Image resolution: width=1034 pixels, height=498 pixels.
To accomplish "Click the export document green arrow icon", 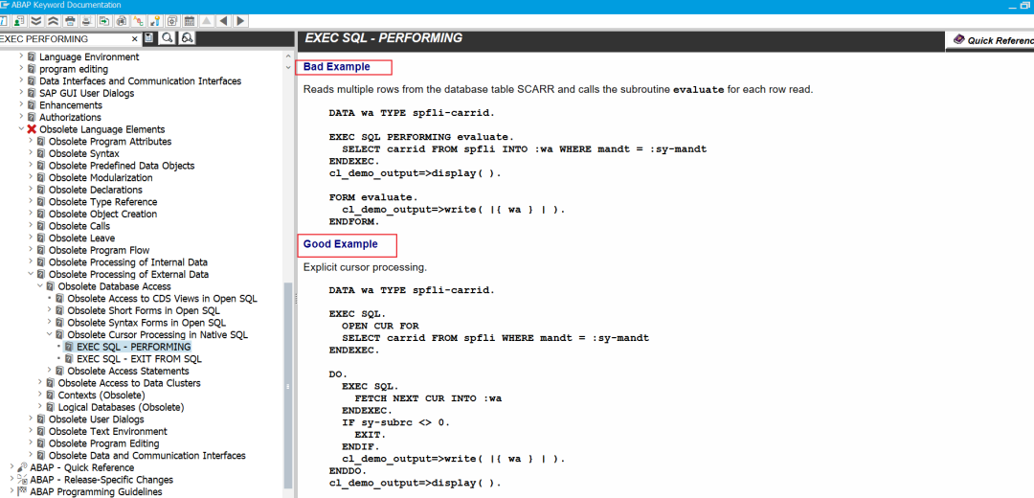I will pos(104,21).
